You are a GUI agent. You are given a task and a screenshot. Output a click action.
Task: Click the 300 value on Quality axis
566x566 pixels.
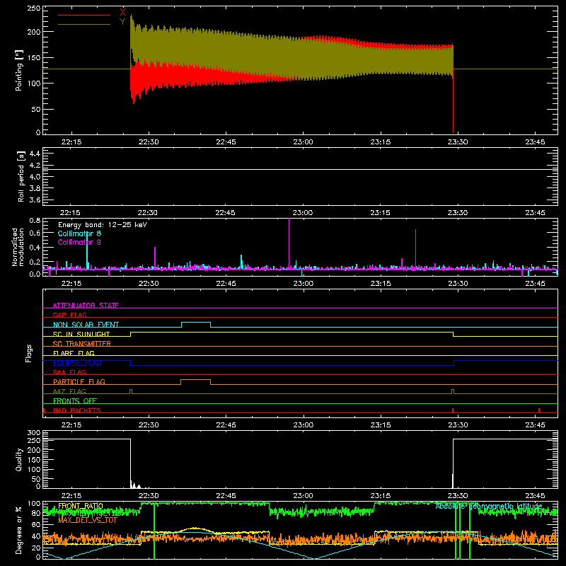tap(34, 433)
